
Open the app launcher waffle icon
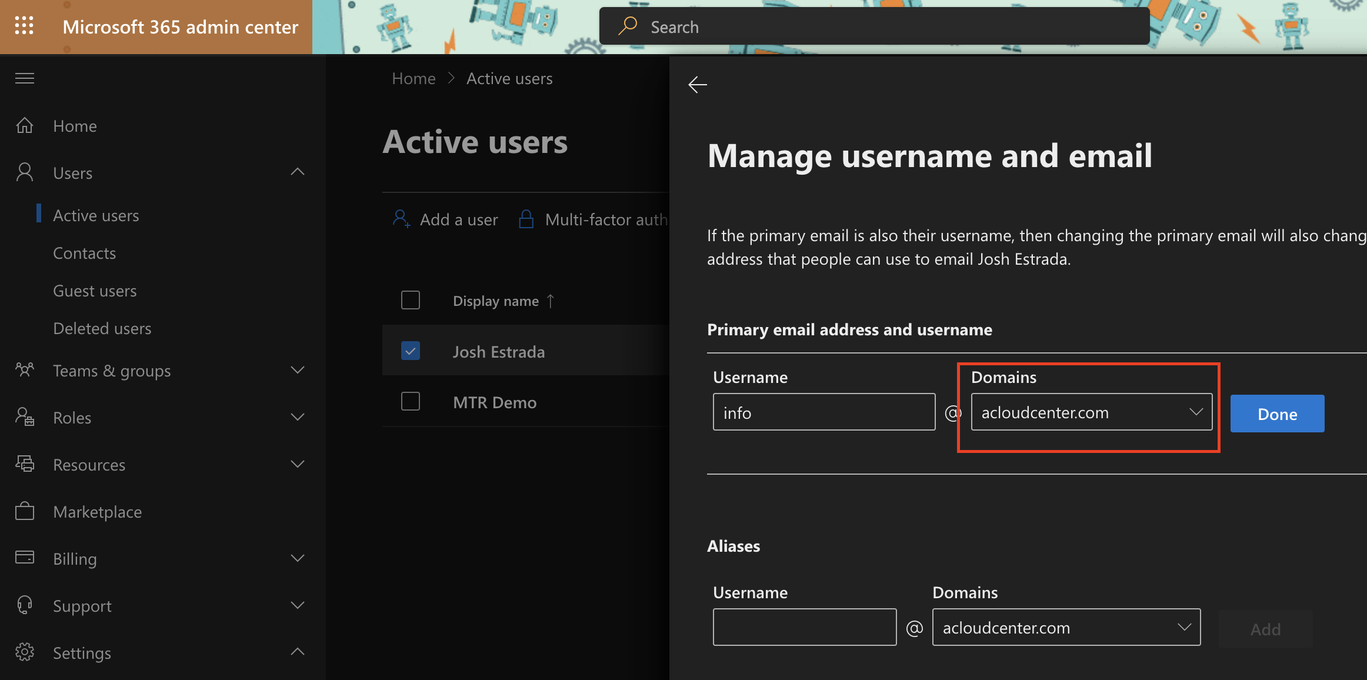tap(24, 26)
